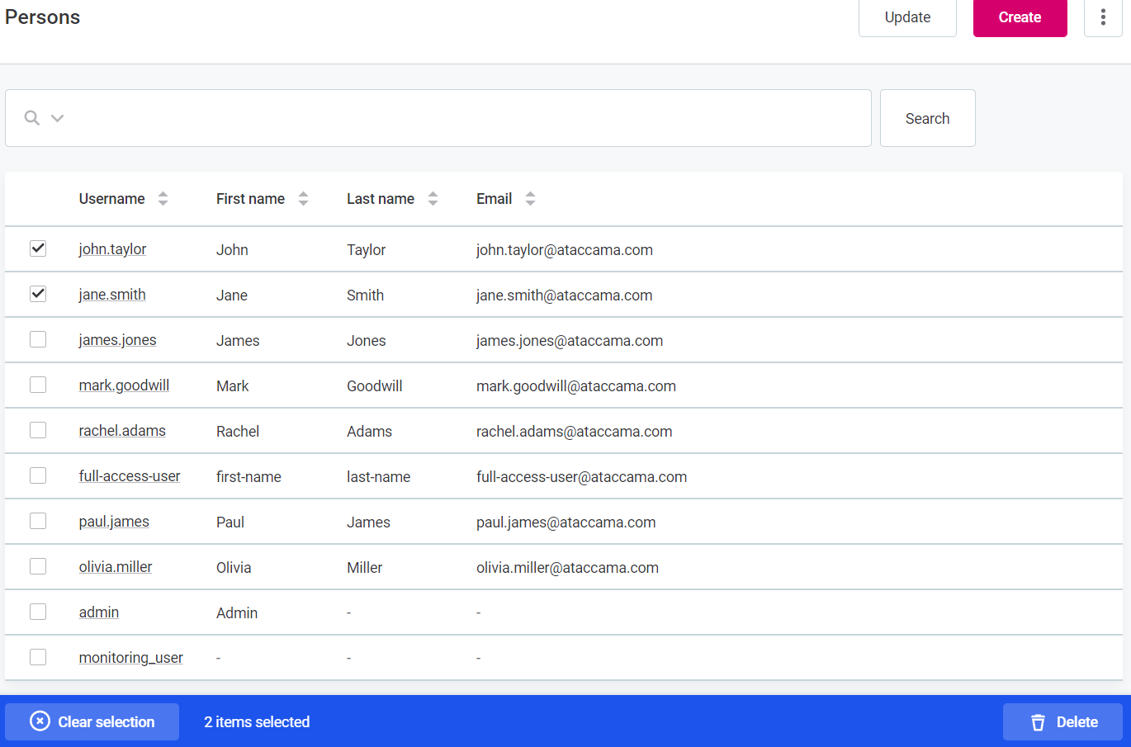The image size is (1131, 747).
Task: Open the mark.goodwill user link
Action: coord(124,385)
